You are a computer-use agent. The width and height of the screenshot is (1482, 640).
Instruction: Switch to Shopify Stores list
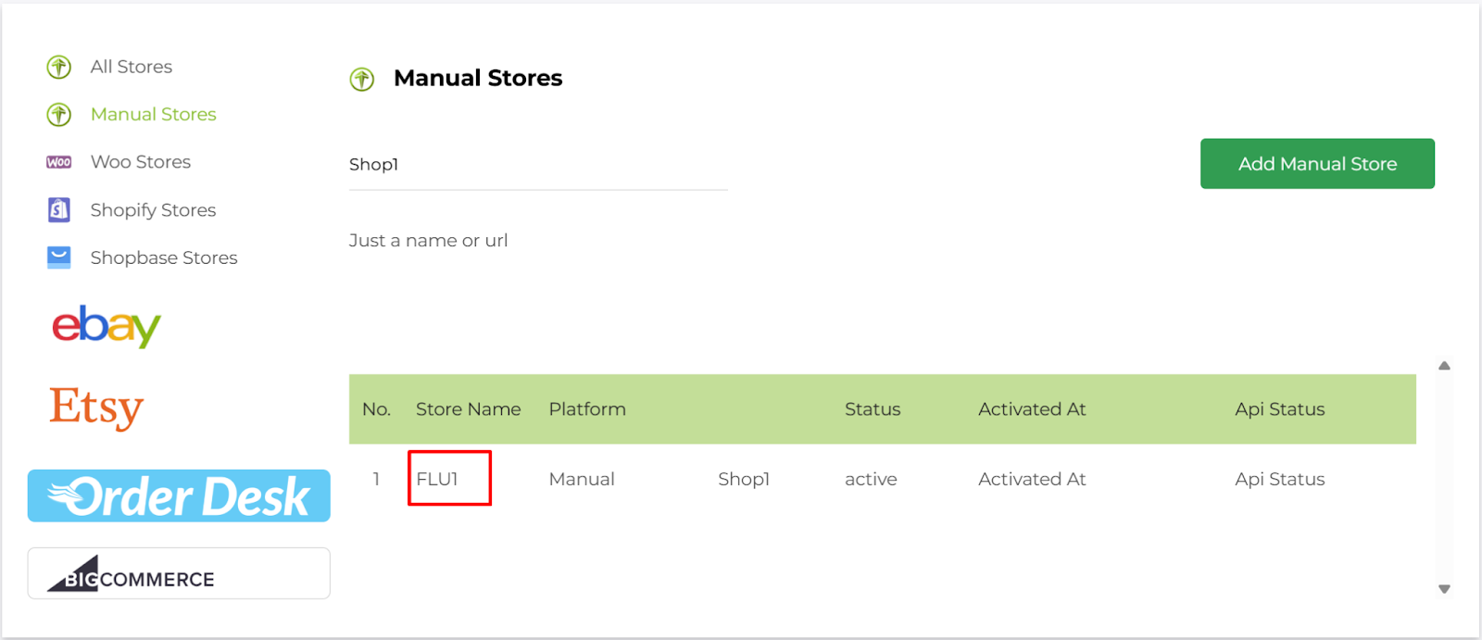153,210
